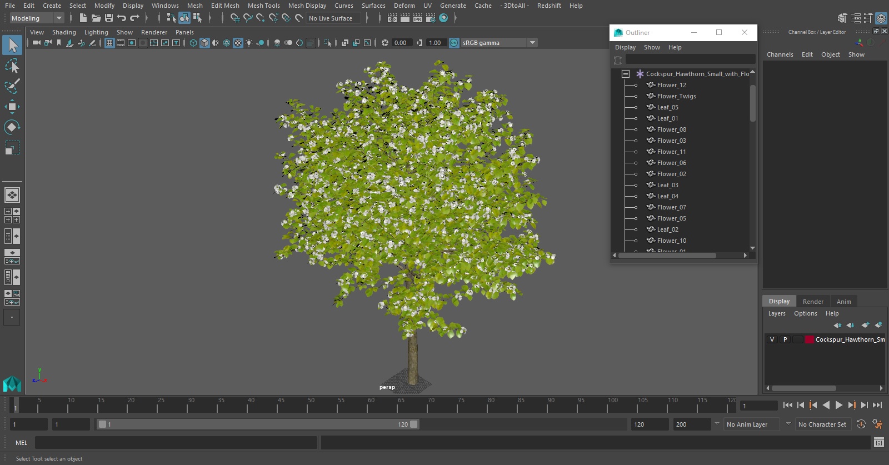Click the Save Scene disk icon
The image size is (889, 465).
108,18
